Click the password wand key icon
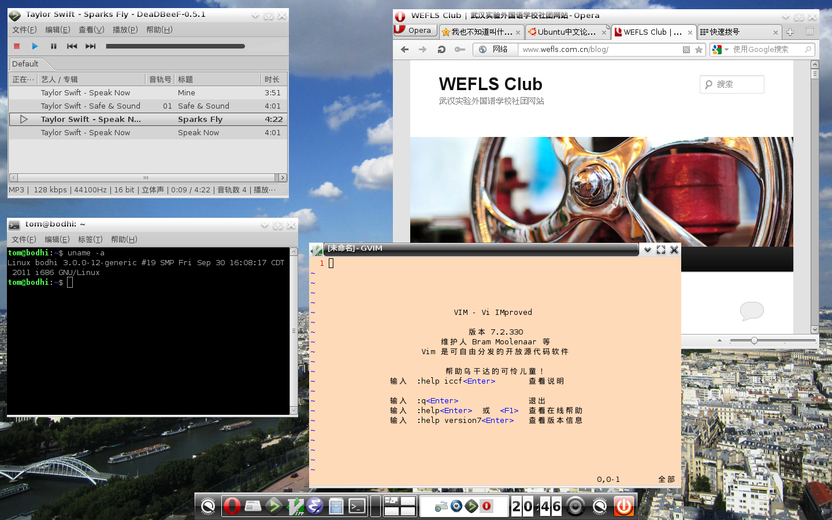This screenshot has width=832, height=520. point(460,50)
